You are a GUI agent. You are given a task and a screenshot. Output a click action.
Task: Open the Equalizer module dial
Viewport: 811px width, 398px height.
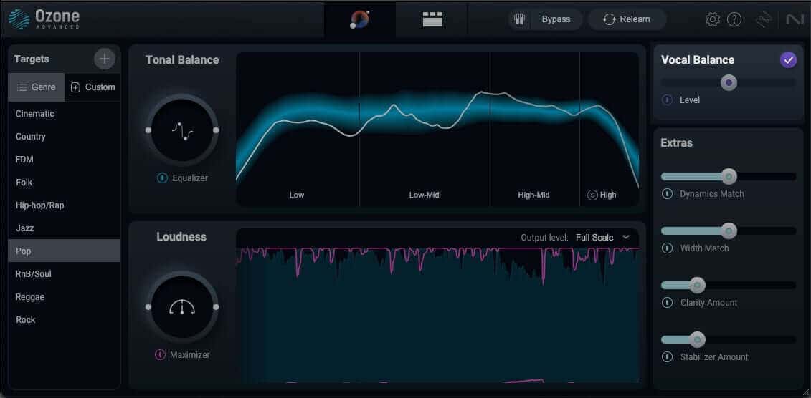182,130
